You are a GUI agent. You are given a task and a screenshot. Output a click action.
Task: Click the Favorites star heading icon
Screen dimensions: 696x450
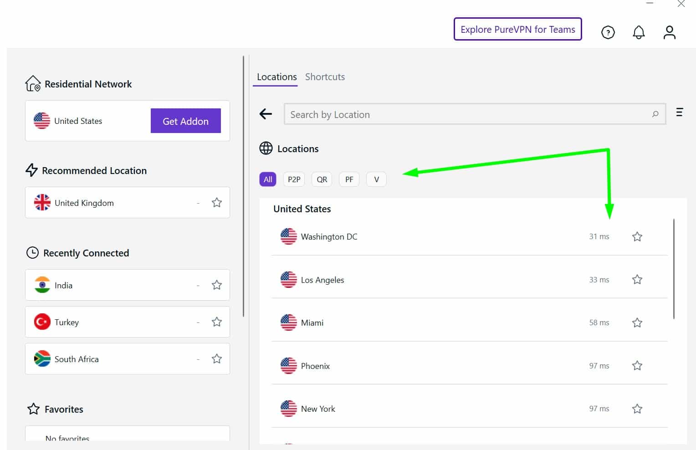point(33,409)
